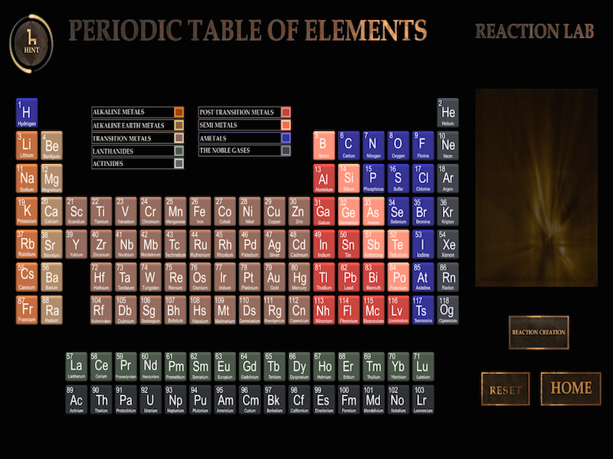Screen dimensions: 613x459
Task: Go back with the Home button
Action: (x=570, y=389)
